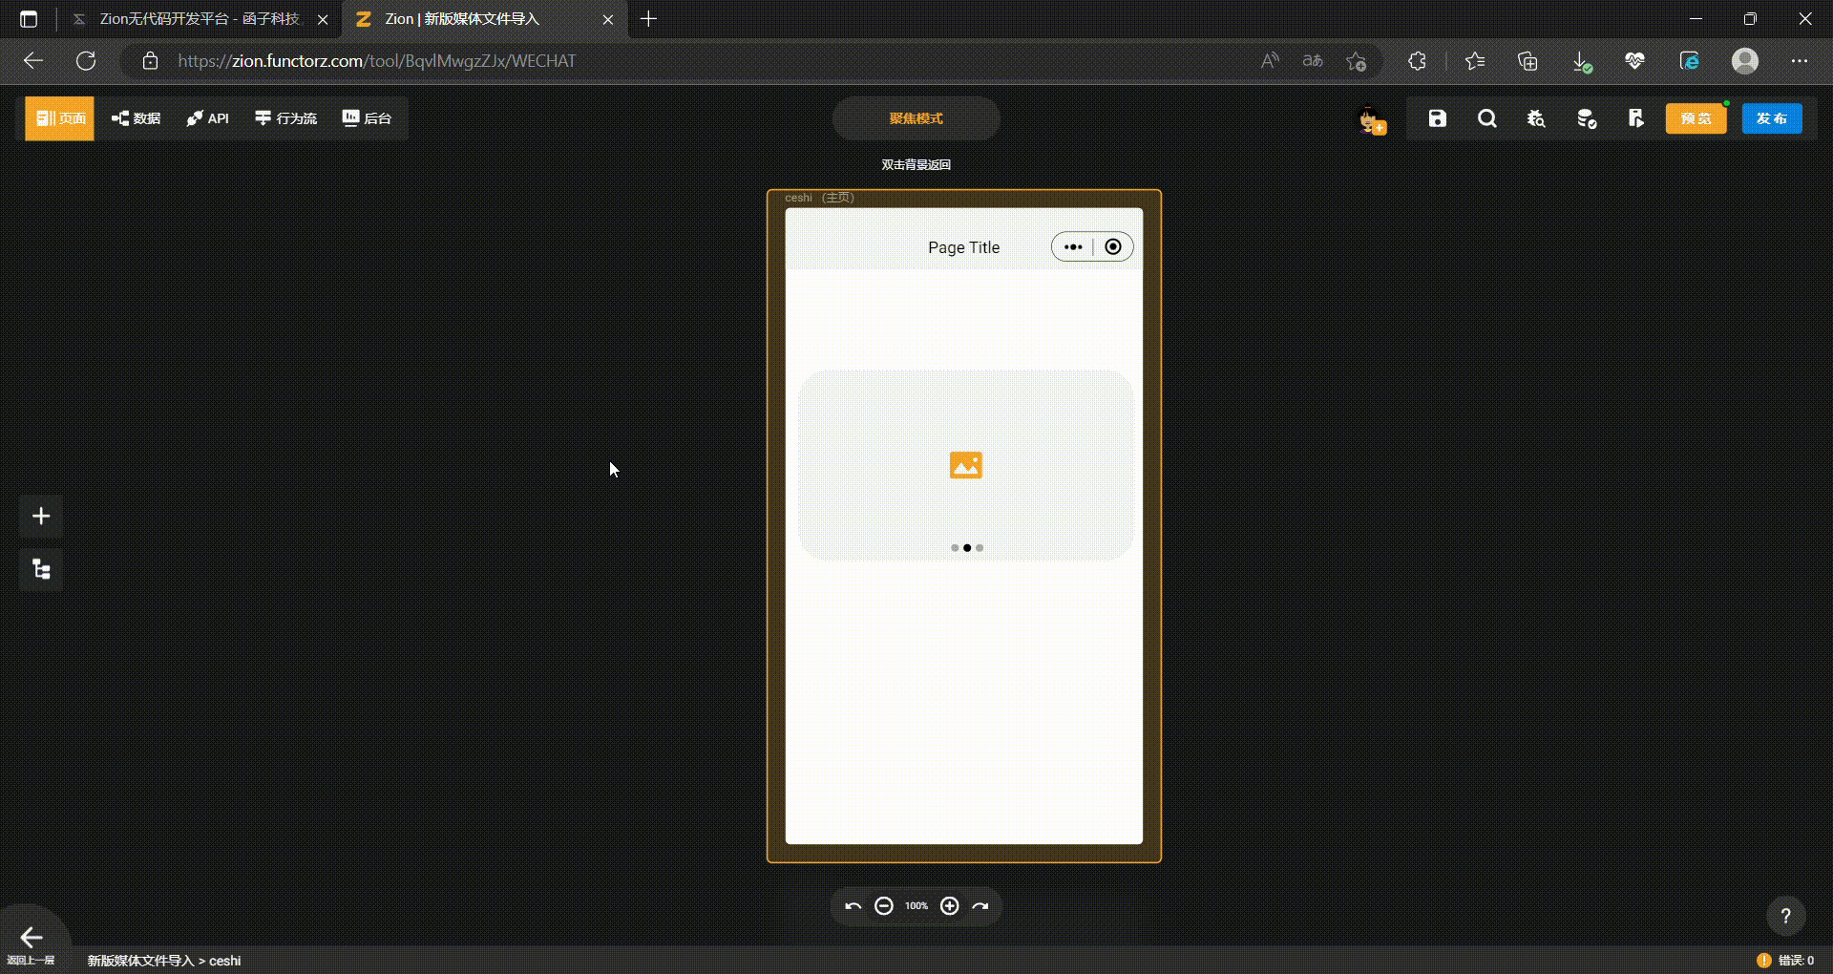
Task: Show the component tree panel
Action: pyautogui.click(x=41, y=570)
